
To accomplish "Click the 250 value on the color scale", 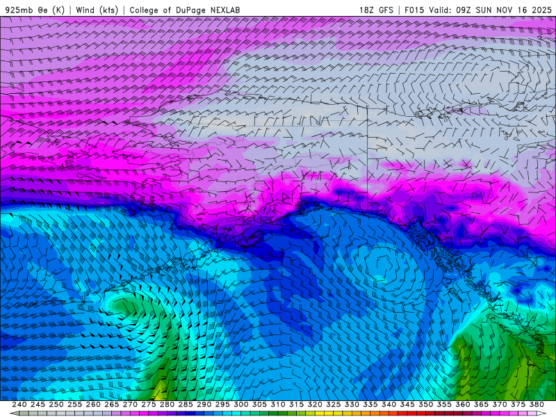I will tap(56, 404).
